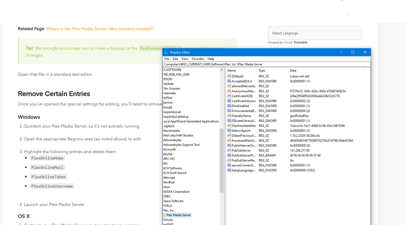Select the MachineIdentifier string icon

tap(229, 126)
